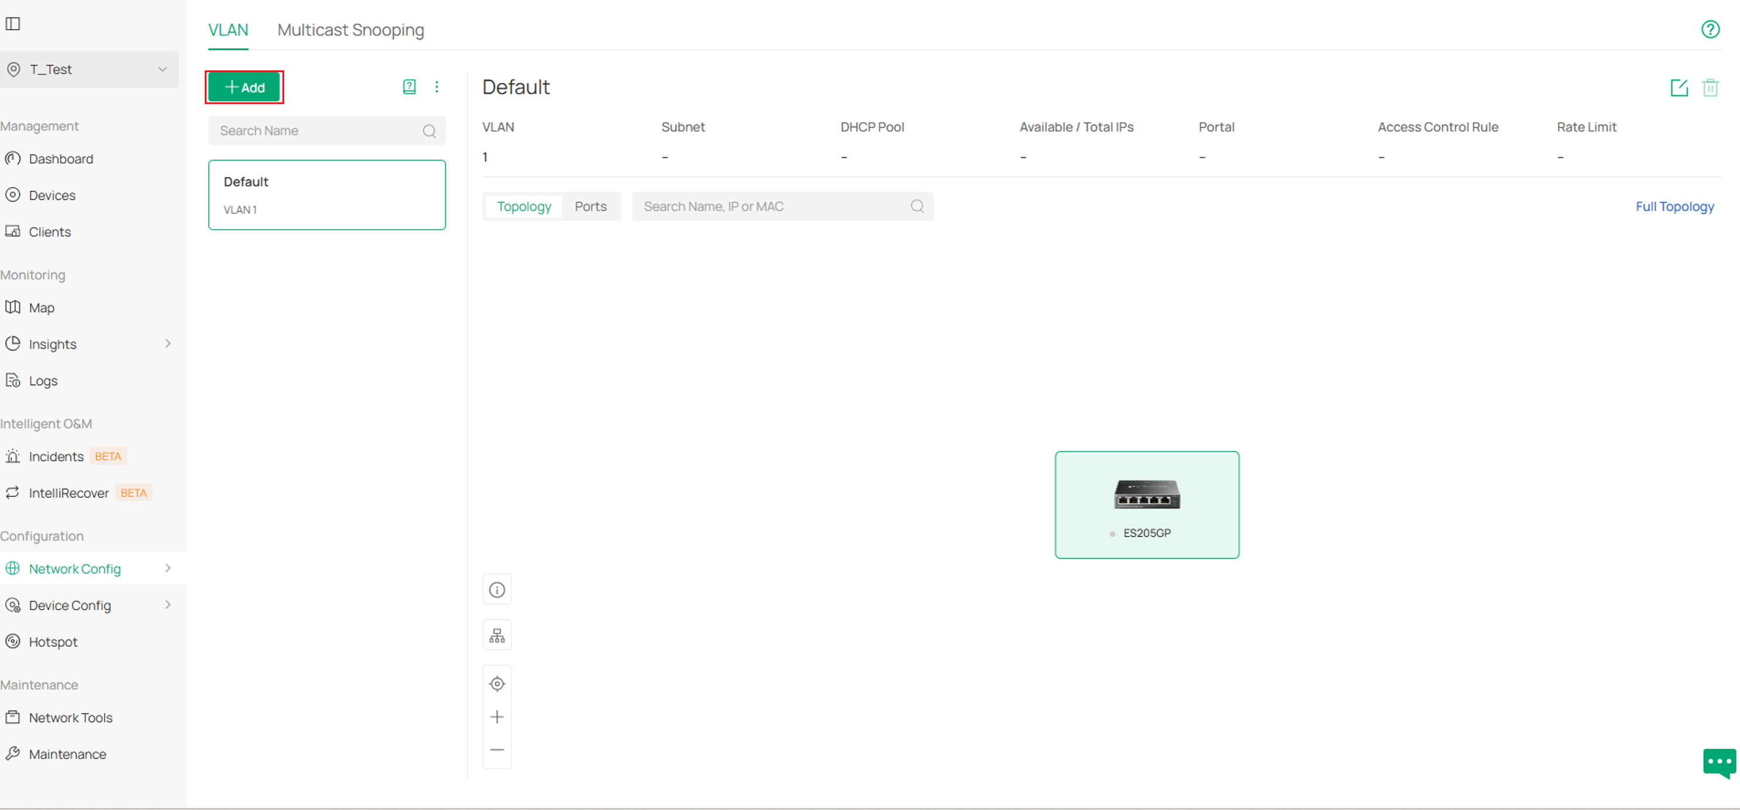Expand Device Config submenu arrow
1740x810 pixels.
click(168, 605)
